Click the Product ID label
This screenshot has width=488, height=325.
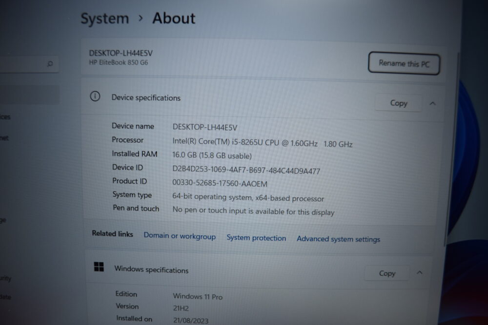[129, 181]
